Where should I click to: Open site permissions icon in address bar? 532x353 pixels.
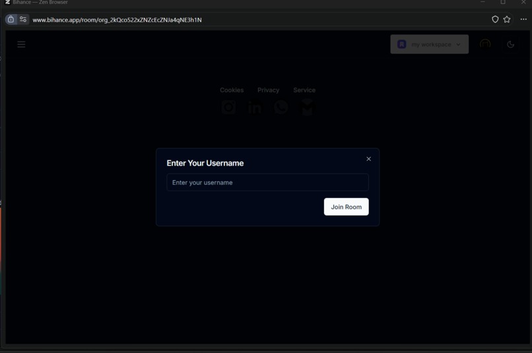tap(23, 19)
